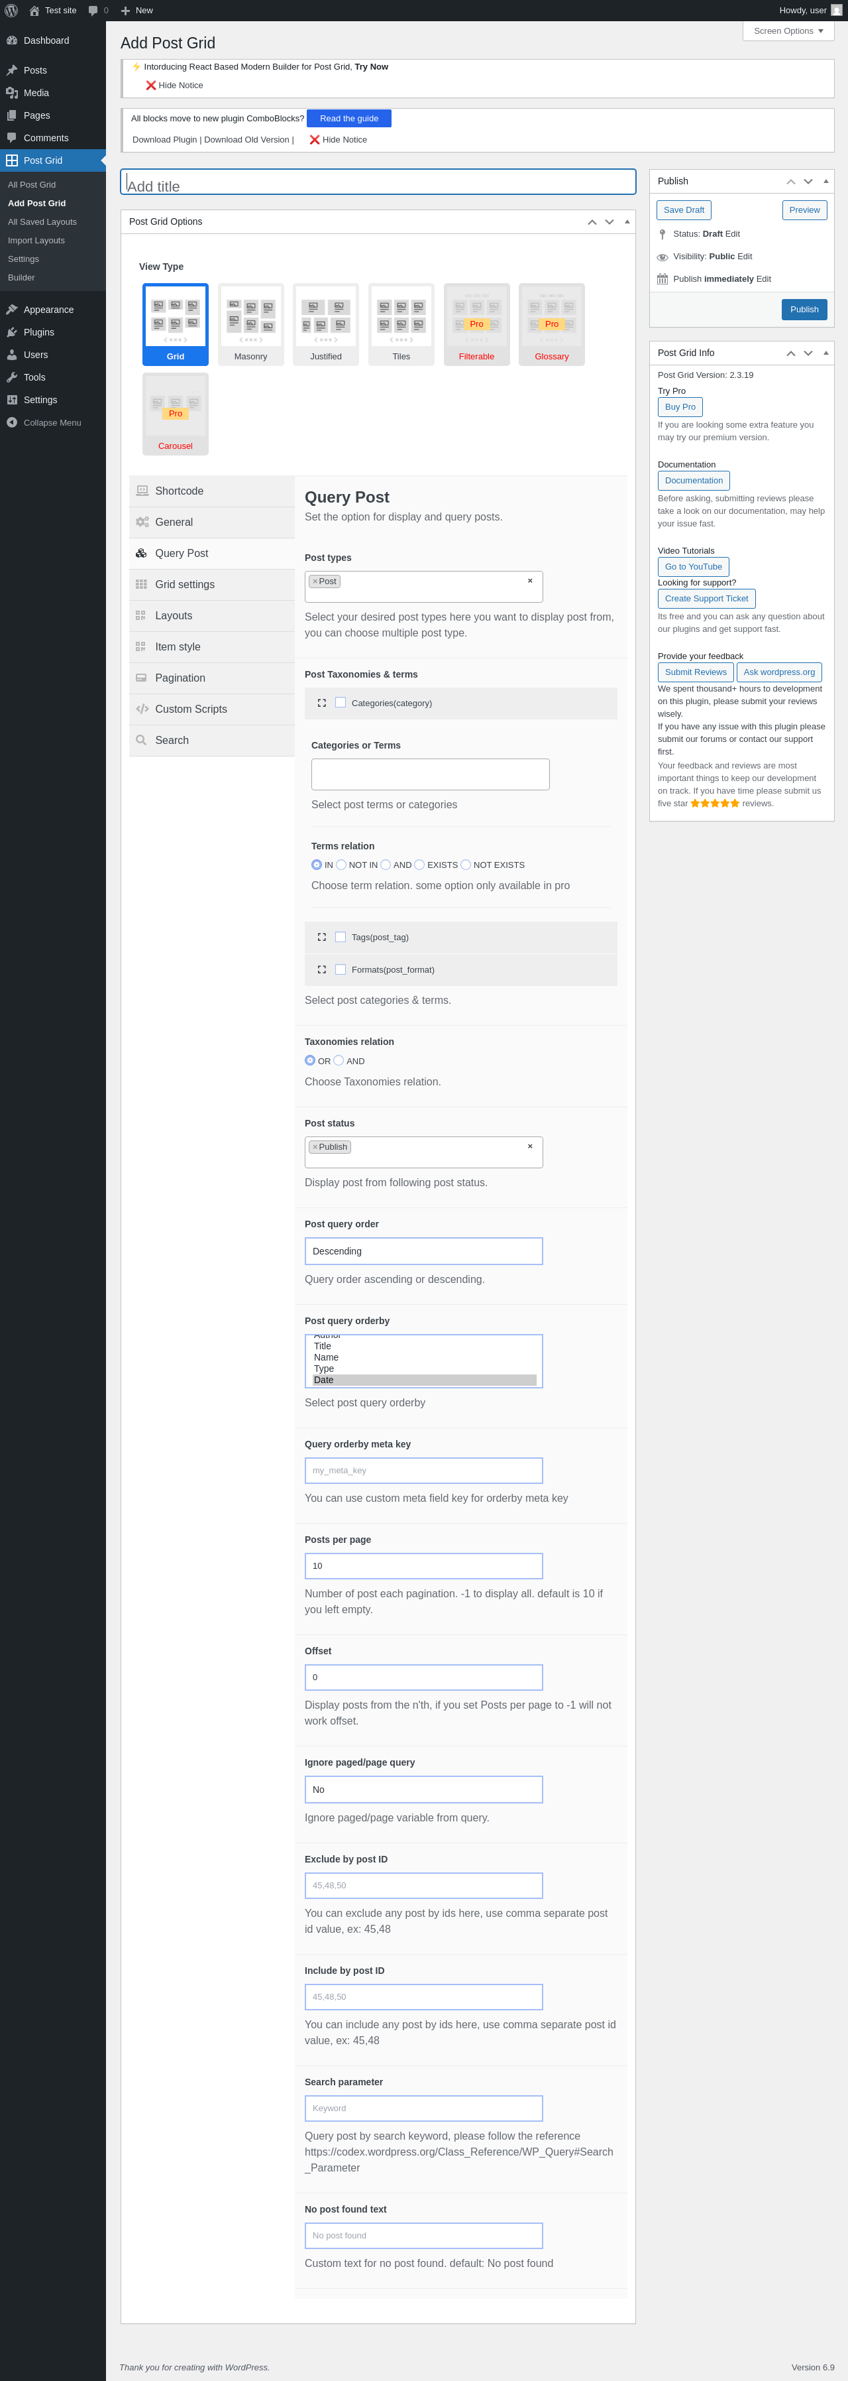Expand the Screen Options panel
Screen dimensions: 848x2381
(x=787, y=31)
